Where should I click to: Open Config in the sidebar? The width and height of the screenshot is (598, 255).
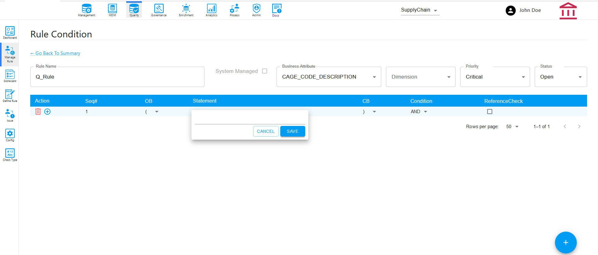10,135
